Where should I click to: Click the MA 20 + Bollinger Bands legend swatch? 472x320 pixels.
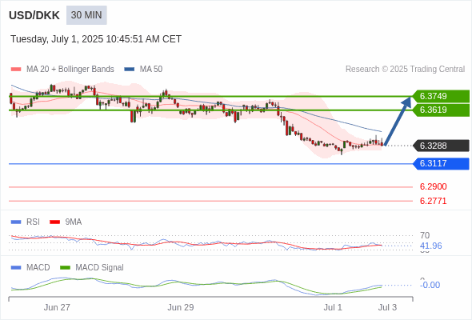coord(16,70)
